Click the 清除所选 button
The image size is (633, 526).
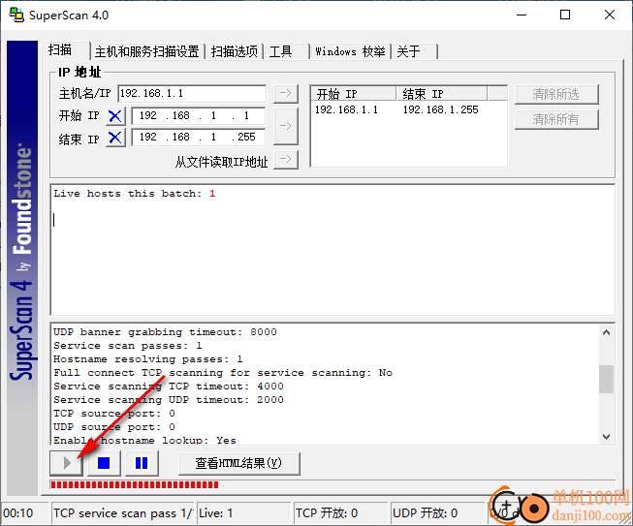tap(556, 94)
